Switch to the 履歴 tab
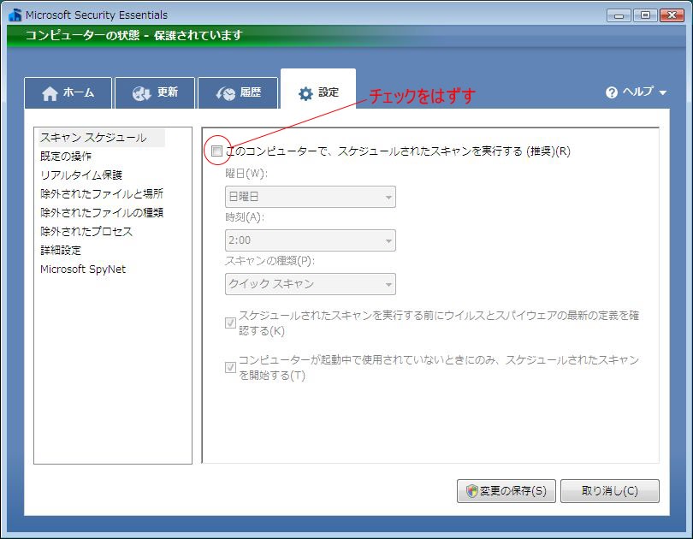Screen dimensions: 693x539 pos(238,93)
